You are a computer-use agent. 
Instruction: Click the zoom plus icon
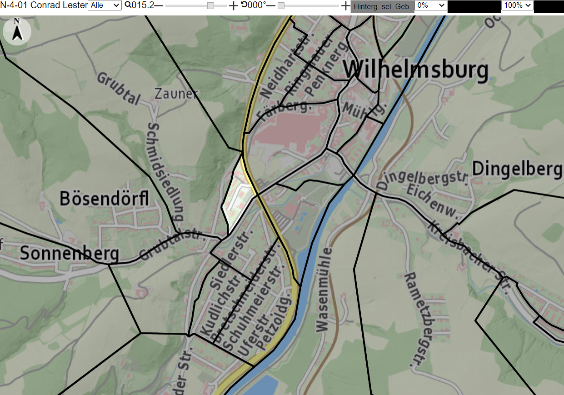233,5
